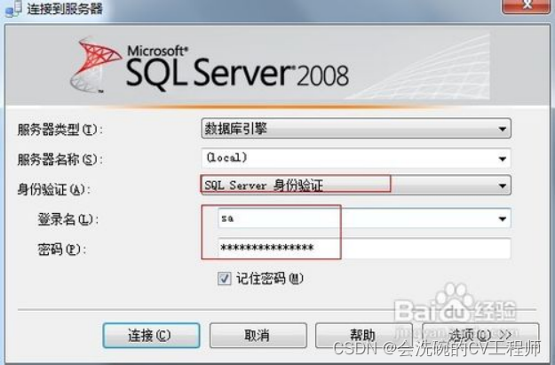555x365 pixels.
Task: Close the Connect to Server dialog
Action: click(x=527, y=5)
